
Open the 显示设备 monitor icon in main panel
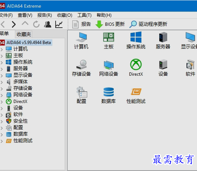coord(190,40)
